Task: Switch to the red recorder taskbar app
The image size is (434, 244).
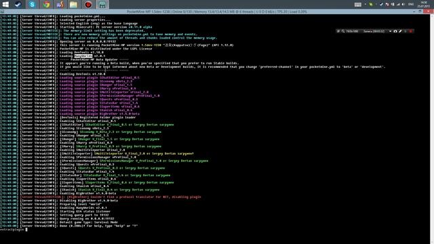Action: pyautogui.click(x=88, y=5)
